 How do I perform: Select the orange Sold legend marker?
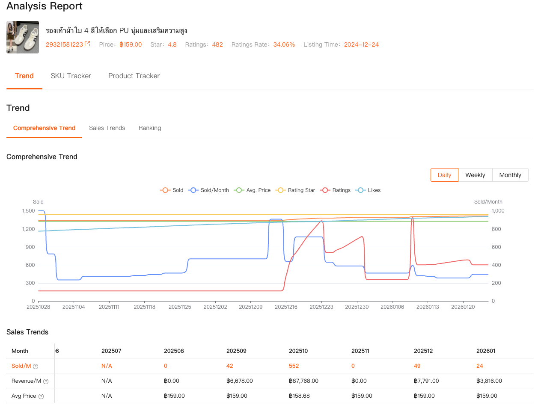(164, 190)
